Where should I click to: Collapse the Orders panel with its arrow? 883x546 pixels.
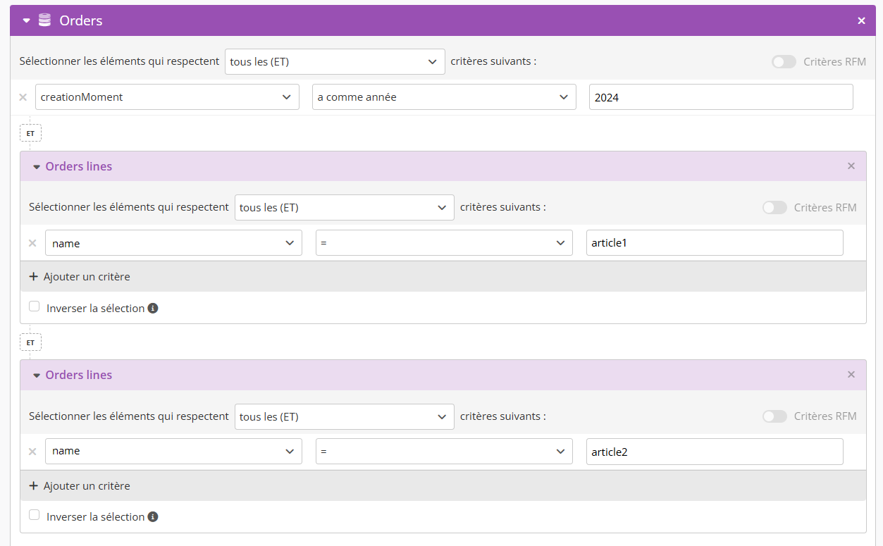coord(27,21)
